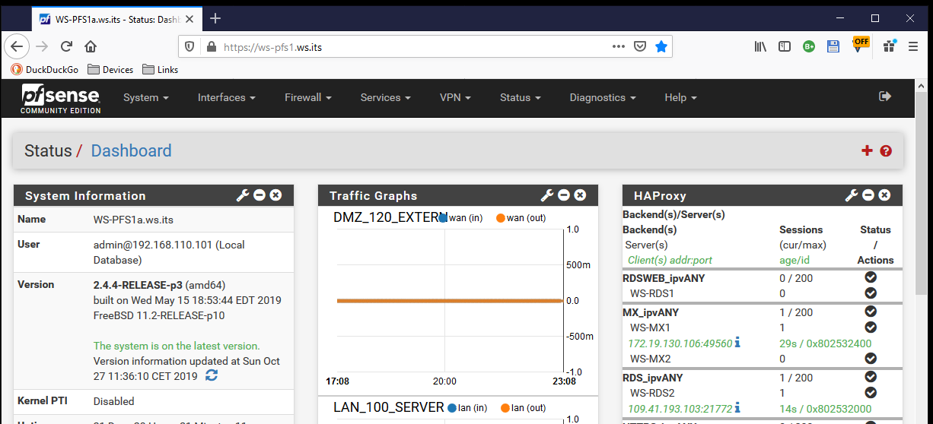The image size is (933, 424).
Task: Toggle status of WS-MX2 server
Action: (x=871, y=358)
